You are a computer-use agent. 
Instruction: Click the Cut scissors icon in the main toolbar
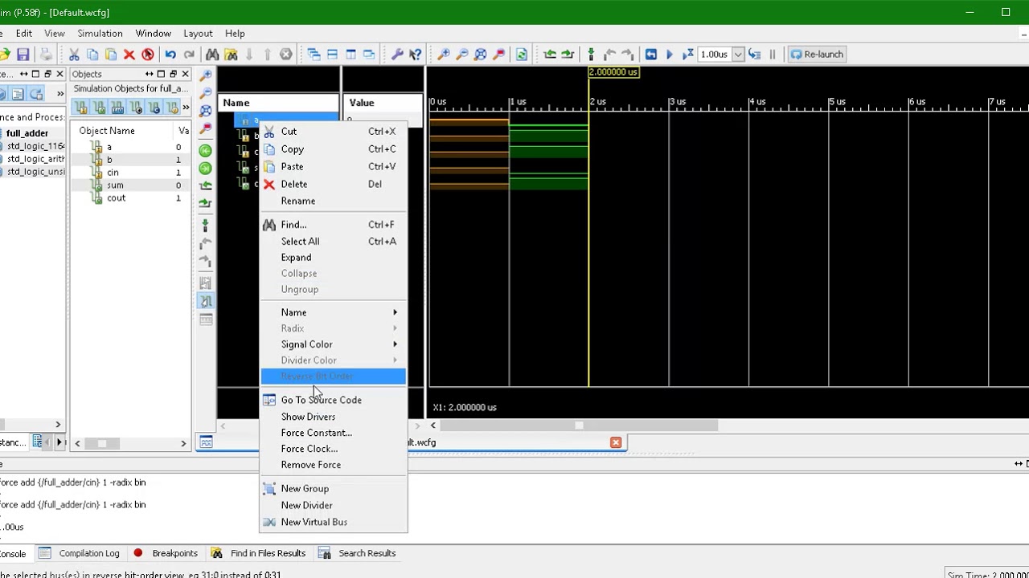(x=74, y=55)
